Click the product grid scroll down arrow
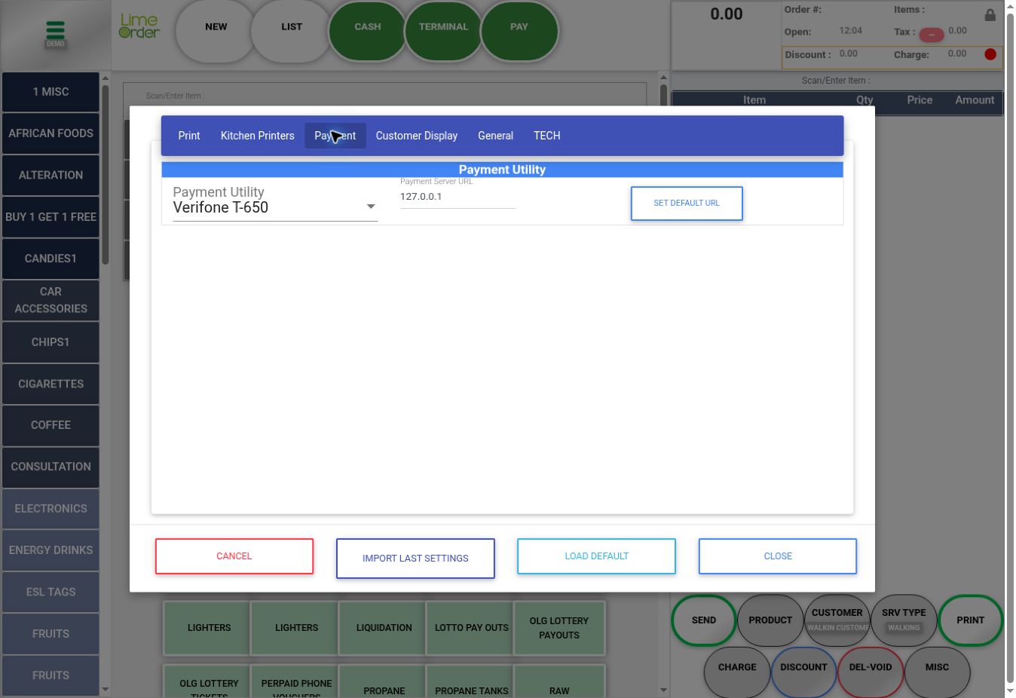The width and height of the screenshot is (1016, 698). coord(663,689)
